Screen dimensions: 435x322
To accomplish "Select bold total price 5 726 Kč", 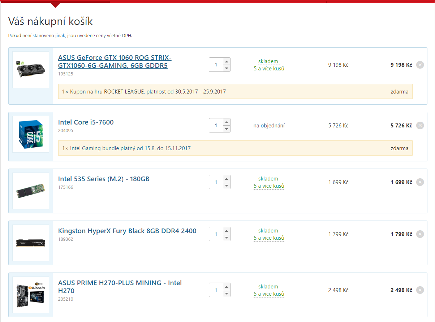I will point(401,126).
